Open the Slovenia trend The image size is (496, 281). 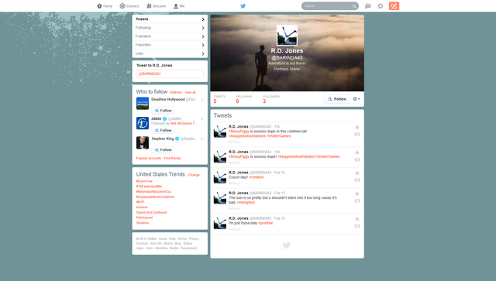point(143,223)
